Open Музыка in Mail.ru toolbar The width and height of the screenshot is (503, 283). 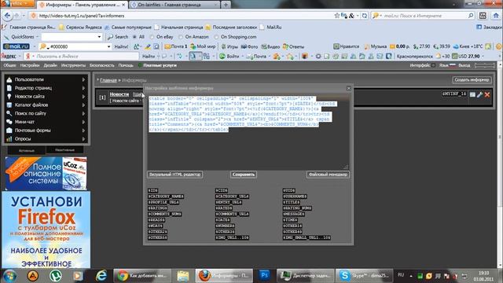pos(376,46)
